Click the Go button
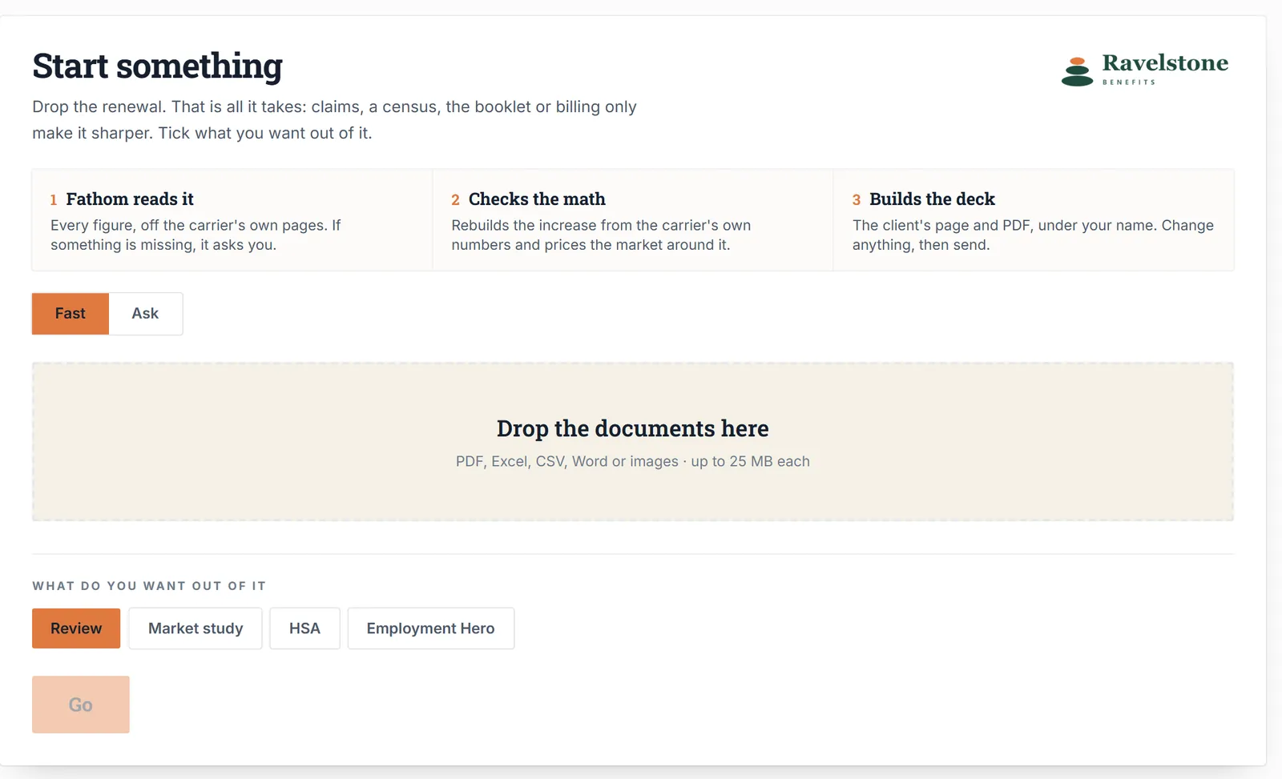The width and height of the screenshot is (1282, 779). 81,705
